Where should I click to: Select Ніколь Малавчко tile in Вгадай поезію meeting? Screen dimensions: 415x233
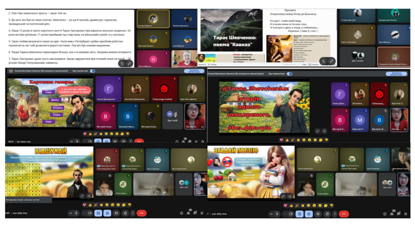click(317, 159)
